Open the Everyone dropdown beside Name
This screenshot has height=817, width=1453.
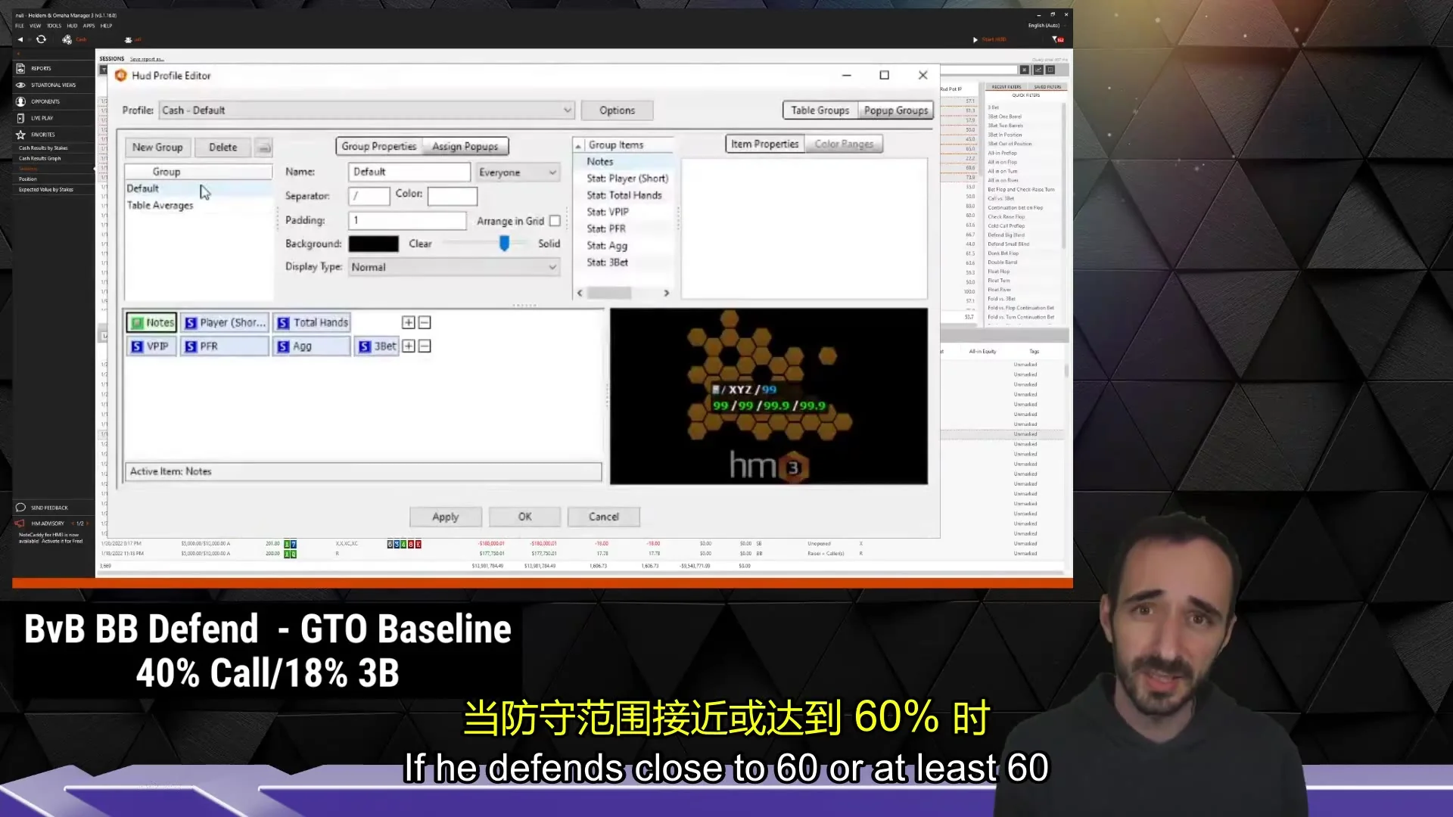click(518, 172)
